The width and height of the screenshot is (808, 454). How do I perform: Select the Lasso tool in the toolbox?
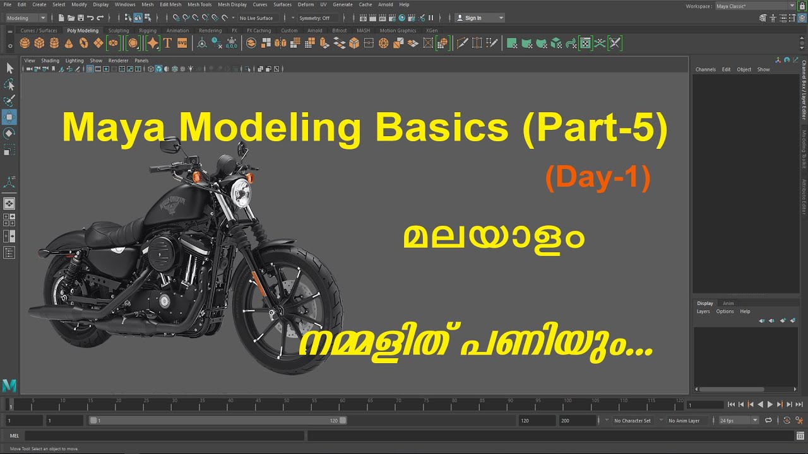(9, 84)
